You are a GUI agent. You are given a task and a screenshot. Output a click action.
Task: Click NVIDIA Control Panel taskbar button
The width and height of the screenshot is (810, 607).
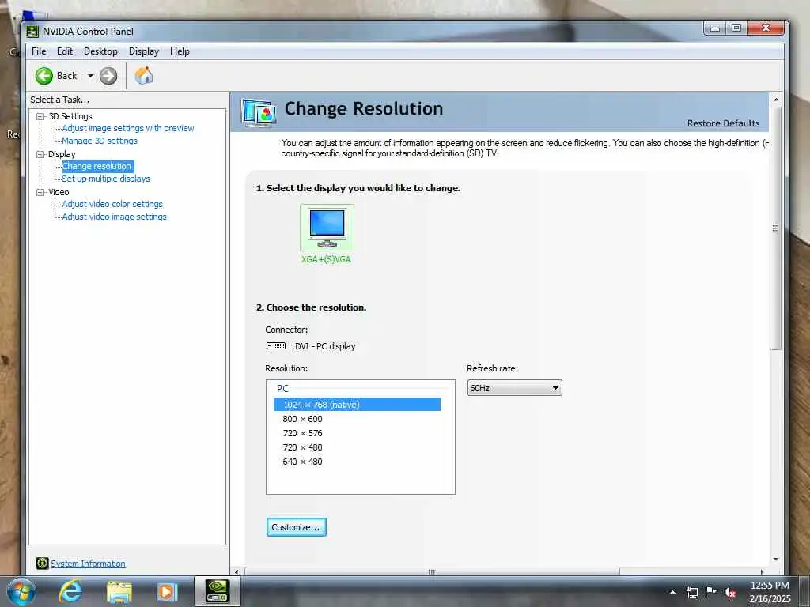pyautogui.click(x=218, y=592)
